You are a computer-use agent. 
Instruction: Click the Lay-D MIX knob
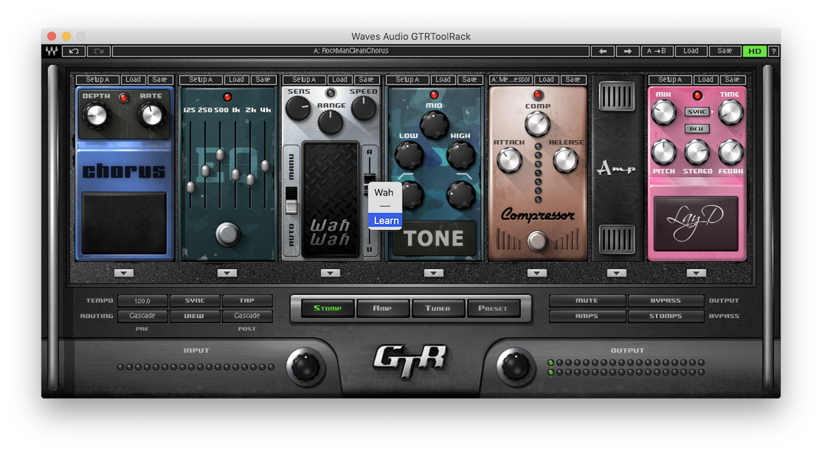(663, 112)
